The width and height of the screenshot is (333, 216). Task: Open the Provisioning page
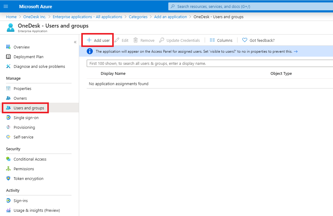tap(24, 127)
